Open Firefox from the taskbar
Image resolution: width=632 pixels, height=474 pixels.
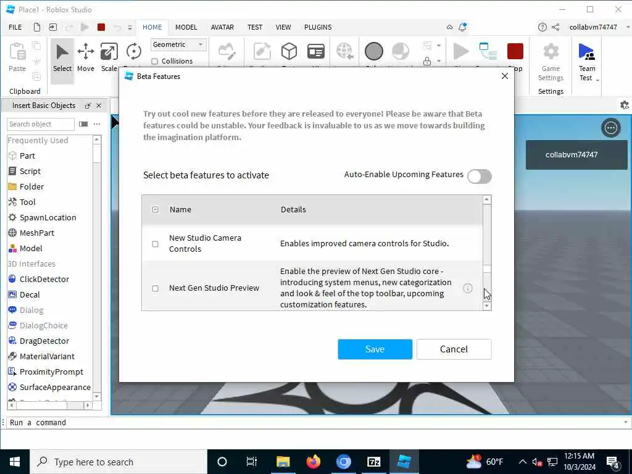point(313,462)
